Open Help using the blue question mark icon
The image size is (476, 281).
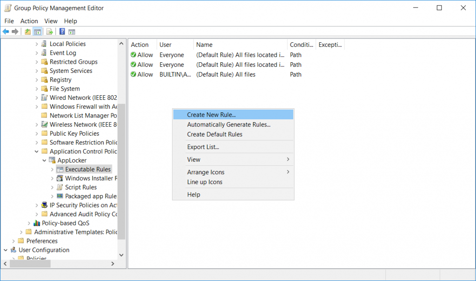[x=62, y=31]
